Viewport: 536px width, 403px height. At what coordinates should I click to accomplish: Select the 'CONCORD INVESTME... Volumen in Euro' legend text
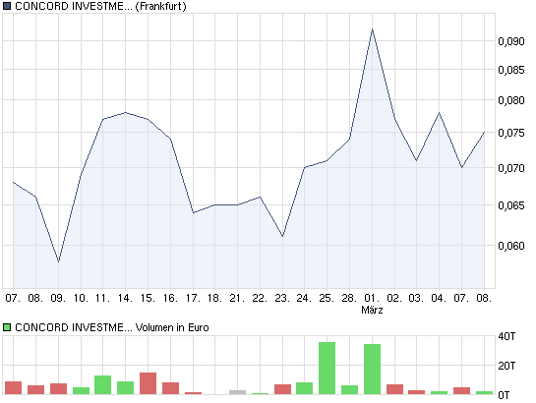pyautogui.click(x=112, y=327)
